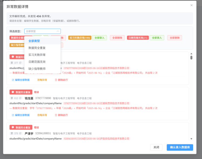Click the 关闭 button
This screenshot has height=159, width=202.
click(x=156, y=147)
